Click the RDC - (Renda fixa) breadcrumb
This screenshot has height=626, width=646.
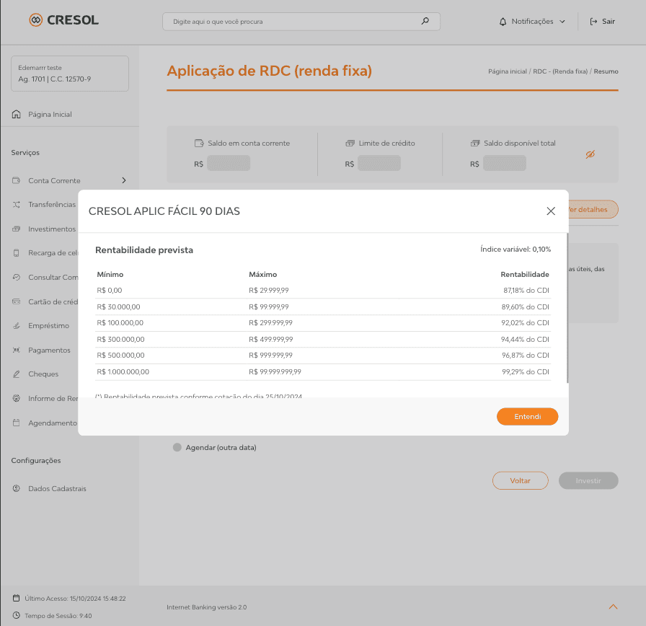point(560,71)
